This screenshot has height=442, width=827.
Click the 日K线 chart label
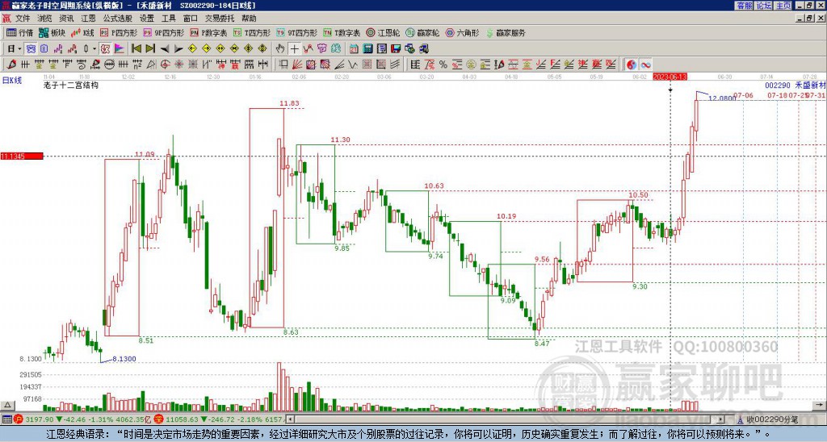[x=11, y=80]
